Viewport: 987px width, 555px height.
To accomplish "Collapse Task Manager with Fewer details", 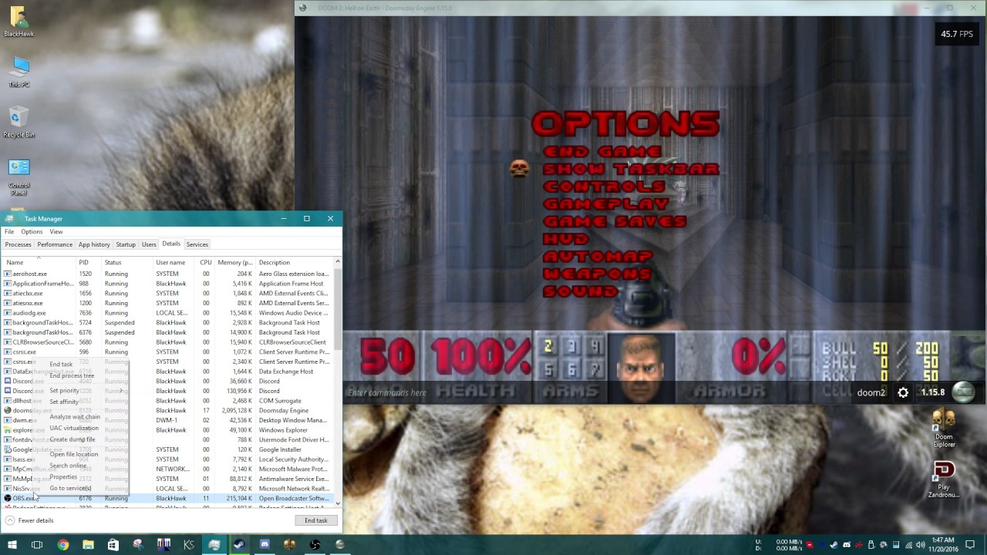I will (29, 520).
